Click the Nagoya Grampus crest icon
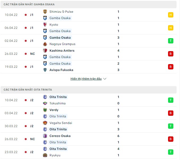The height and width of the screenshot is (160, 180). [45, 44]
